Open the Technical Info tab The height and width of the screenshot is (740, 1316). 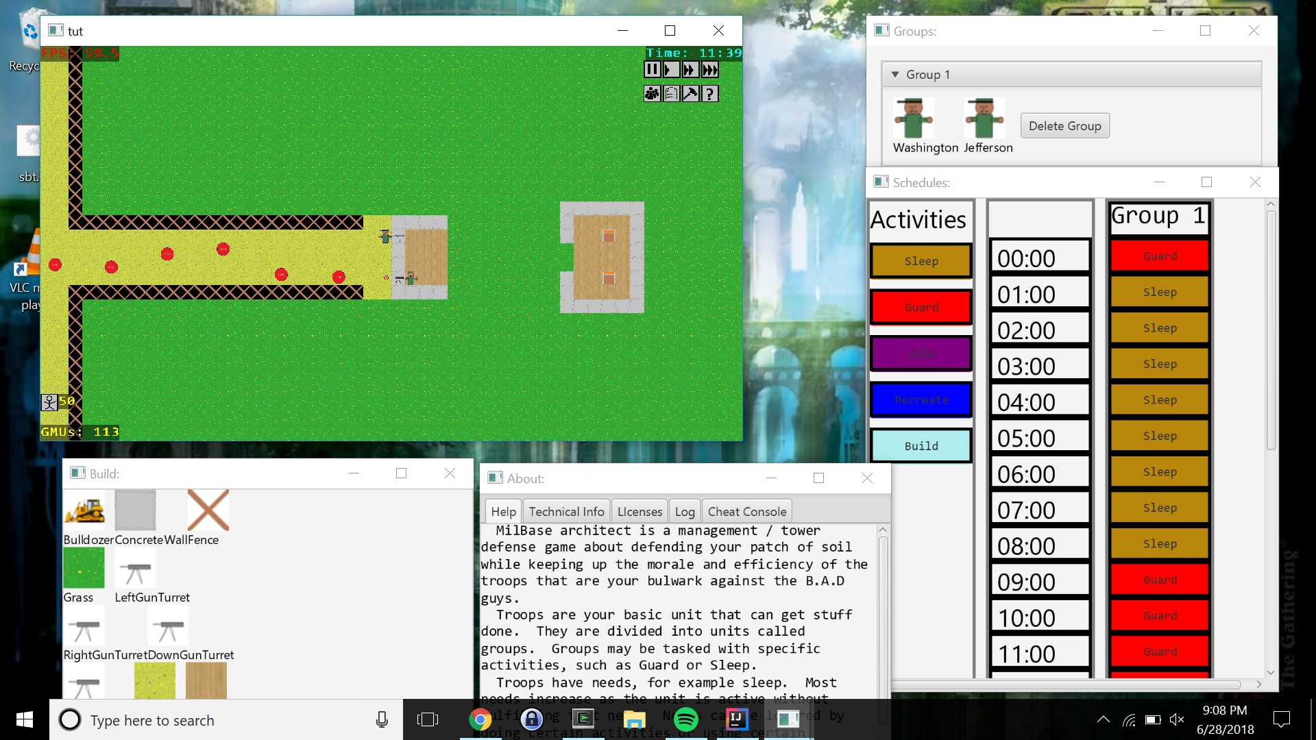click(566, 512)
